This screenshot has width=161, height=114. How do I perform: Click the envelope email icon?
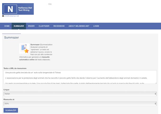(3, 16)
